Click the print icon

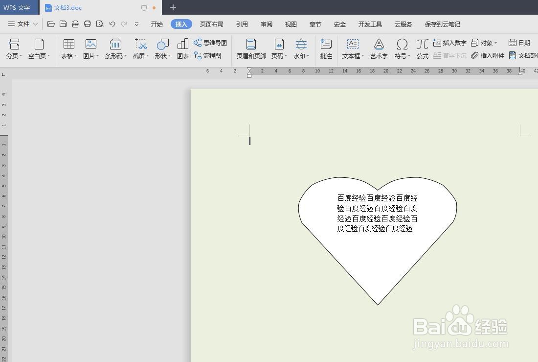88,24
